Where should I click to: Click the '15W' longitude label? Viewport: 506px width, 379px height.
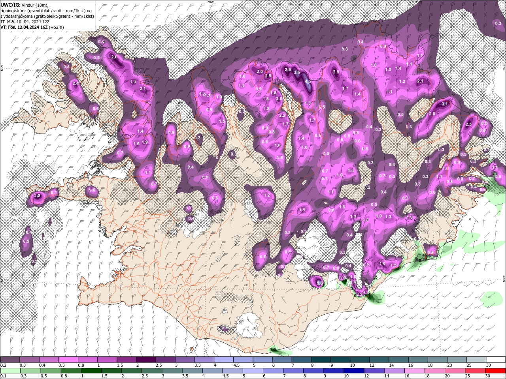419,2
